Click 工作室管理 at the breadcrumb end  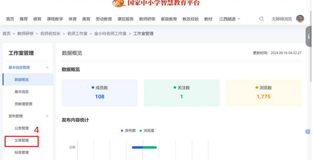(x=143, y=34)
